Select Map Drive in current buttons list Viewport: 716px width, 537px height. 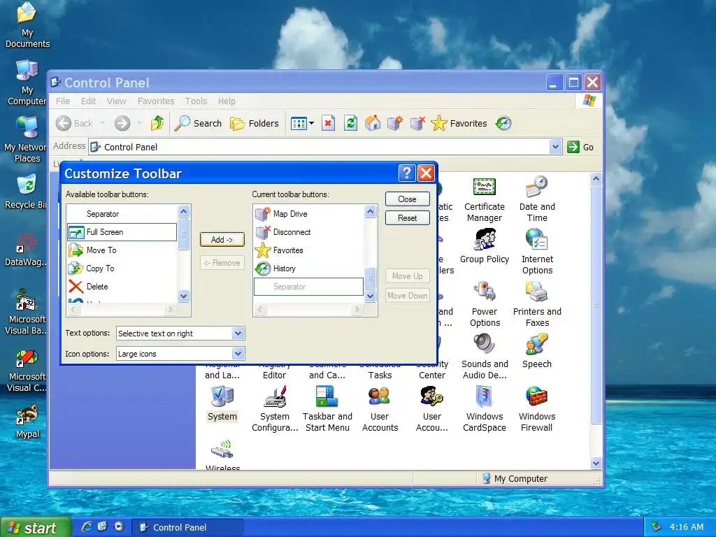click(308, 214)
